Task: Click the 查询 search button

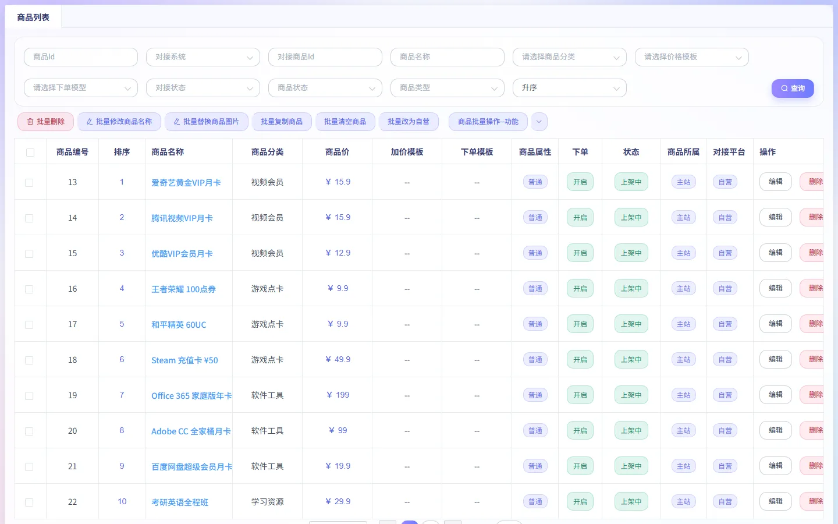Action: pyautogui.click(x=793, y=88)
